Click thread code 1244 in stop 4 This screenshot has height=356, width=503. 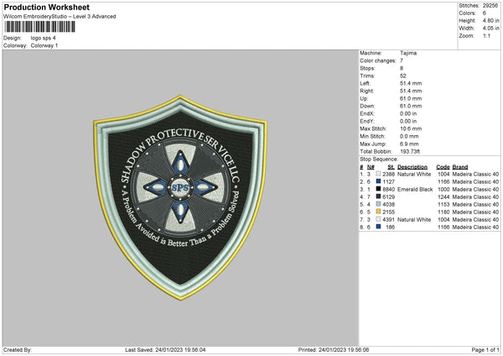[x=443, y=197]
